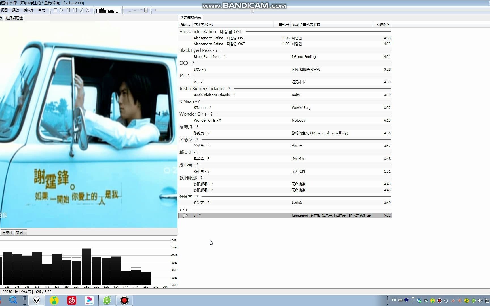Open QQ Music in the taskbar
The image size is (490, 306).
point(54,300)
